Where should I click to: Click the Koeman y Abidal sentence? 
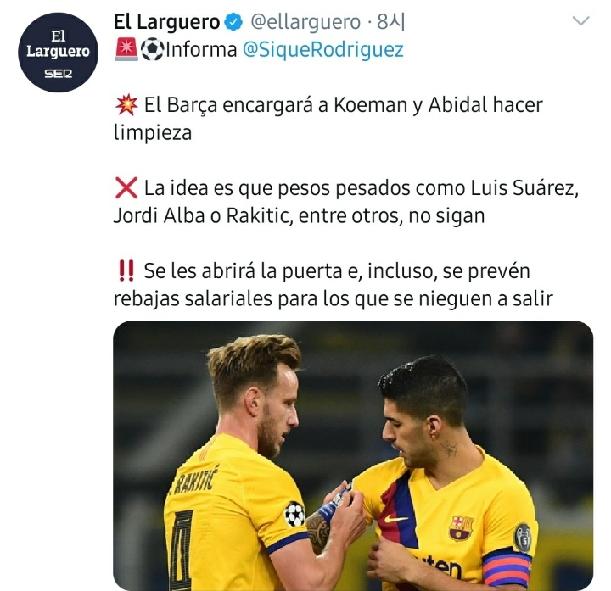(x=328, y=119)
